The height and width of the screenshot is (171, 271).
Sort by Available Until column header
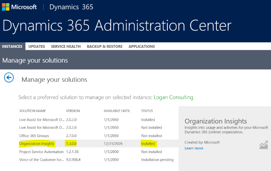pos(117,111)
